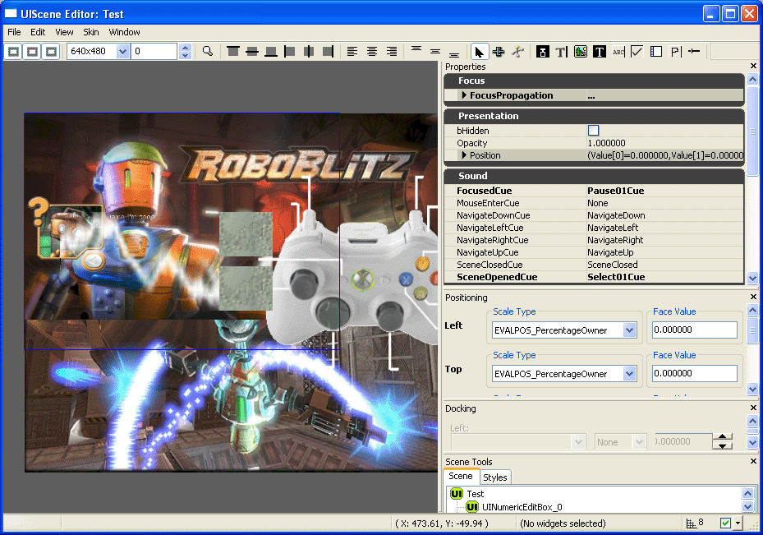
Task: Select the P progress bar tool
Action: click(675, 51)
